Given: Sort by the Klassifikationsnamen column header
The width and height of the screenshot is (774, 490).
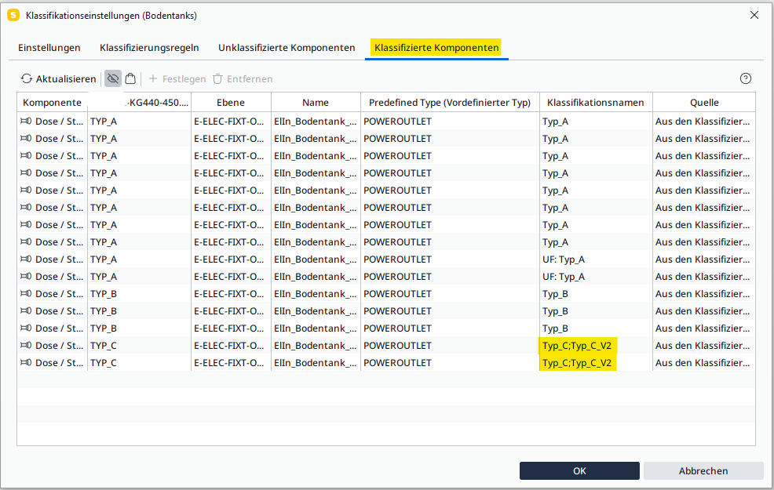Looking at the screenshot, I should point(595,103).
